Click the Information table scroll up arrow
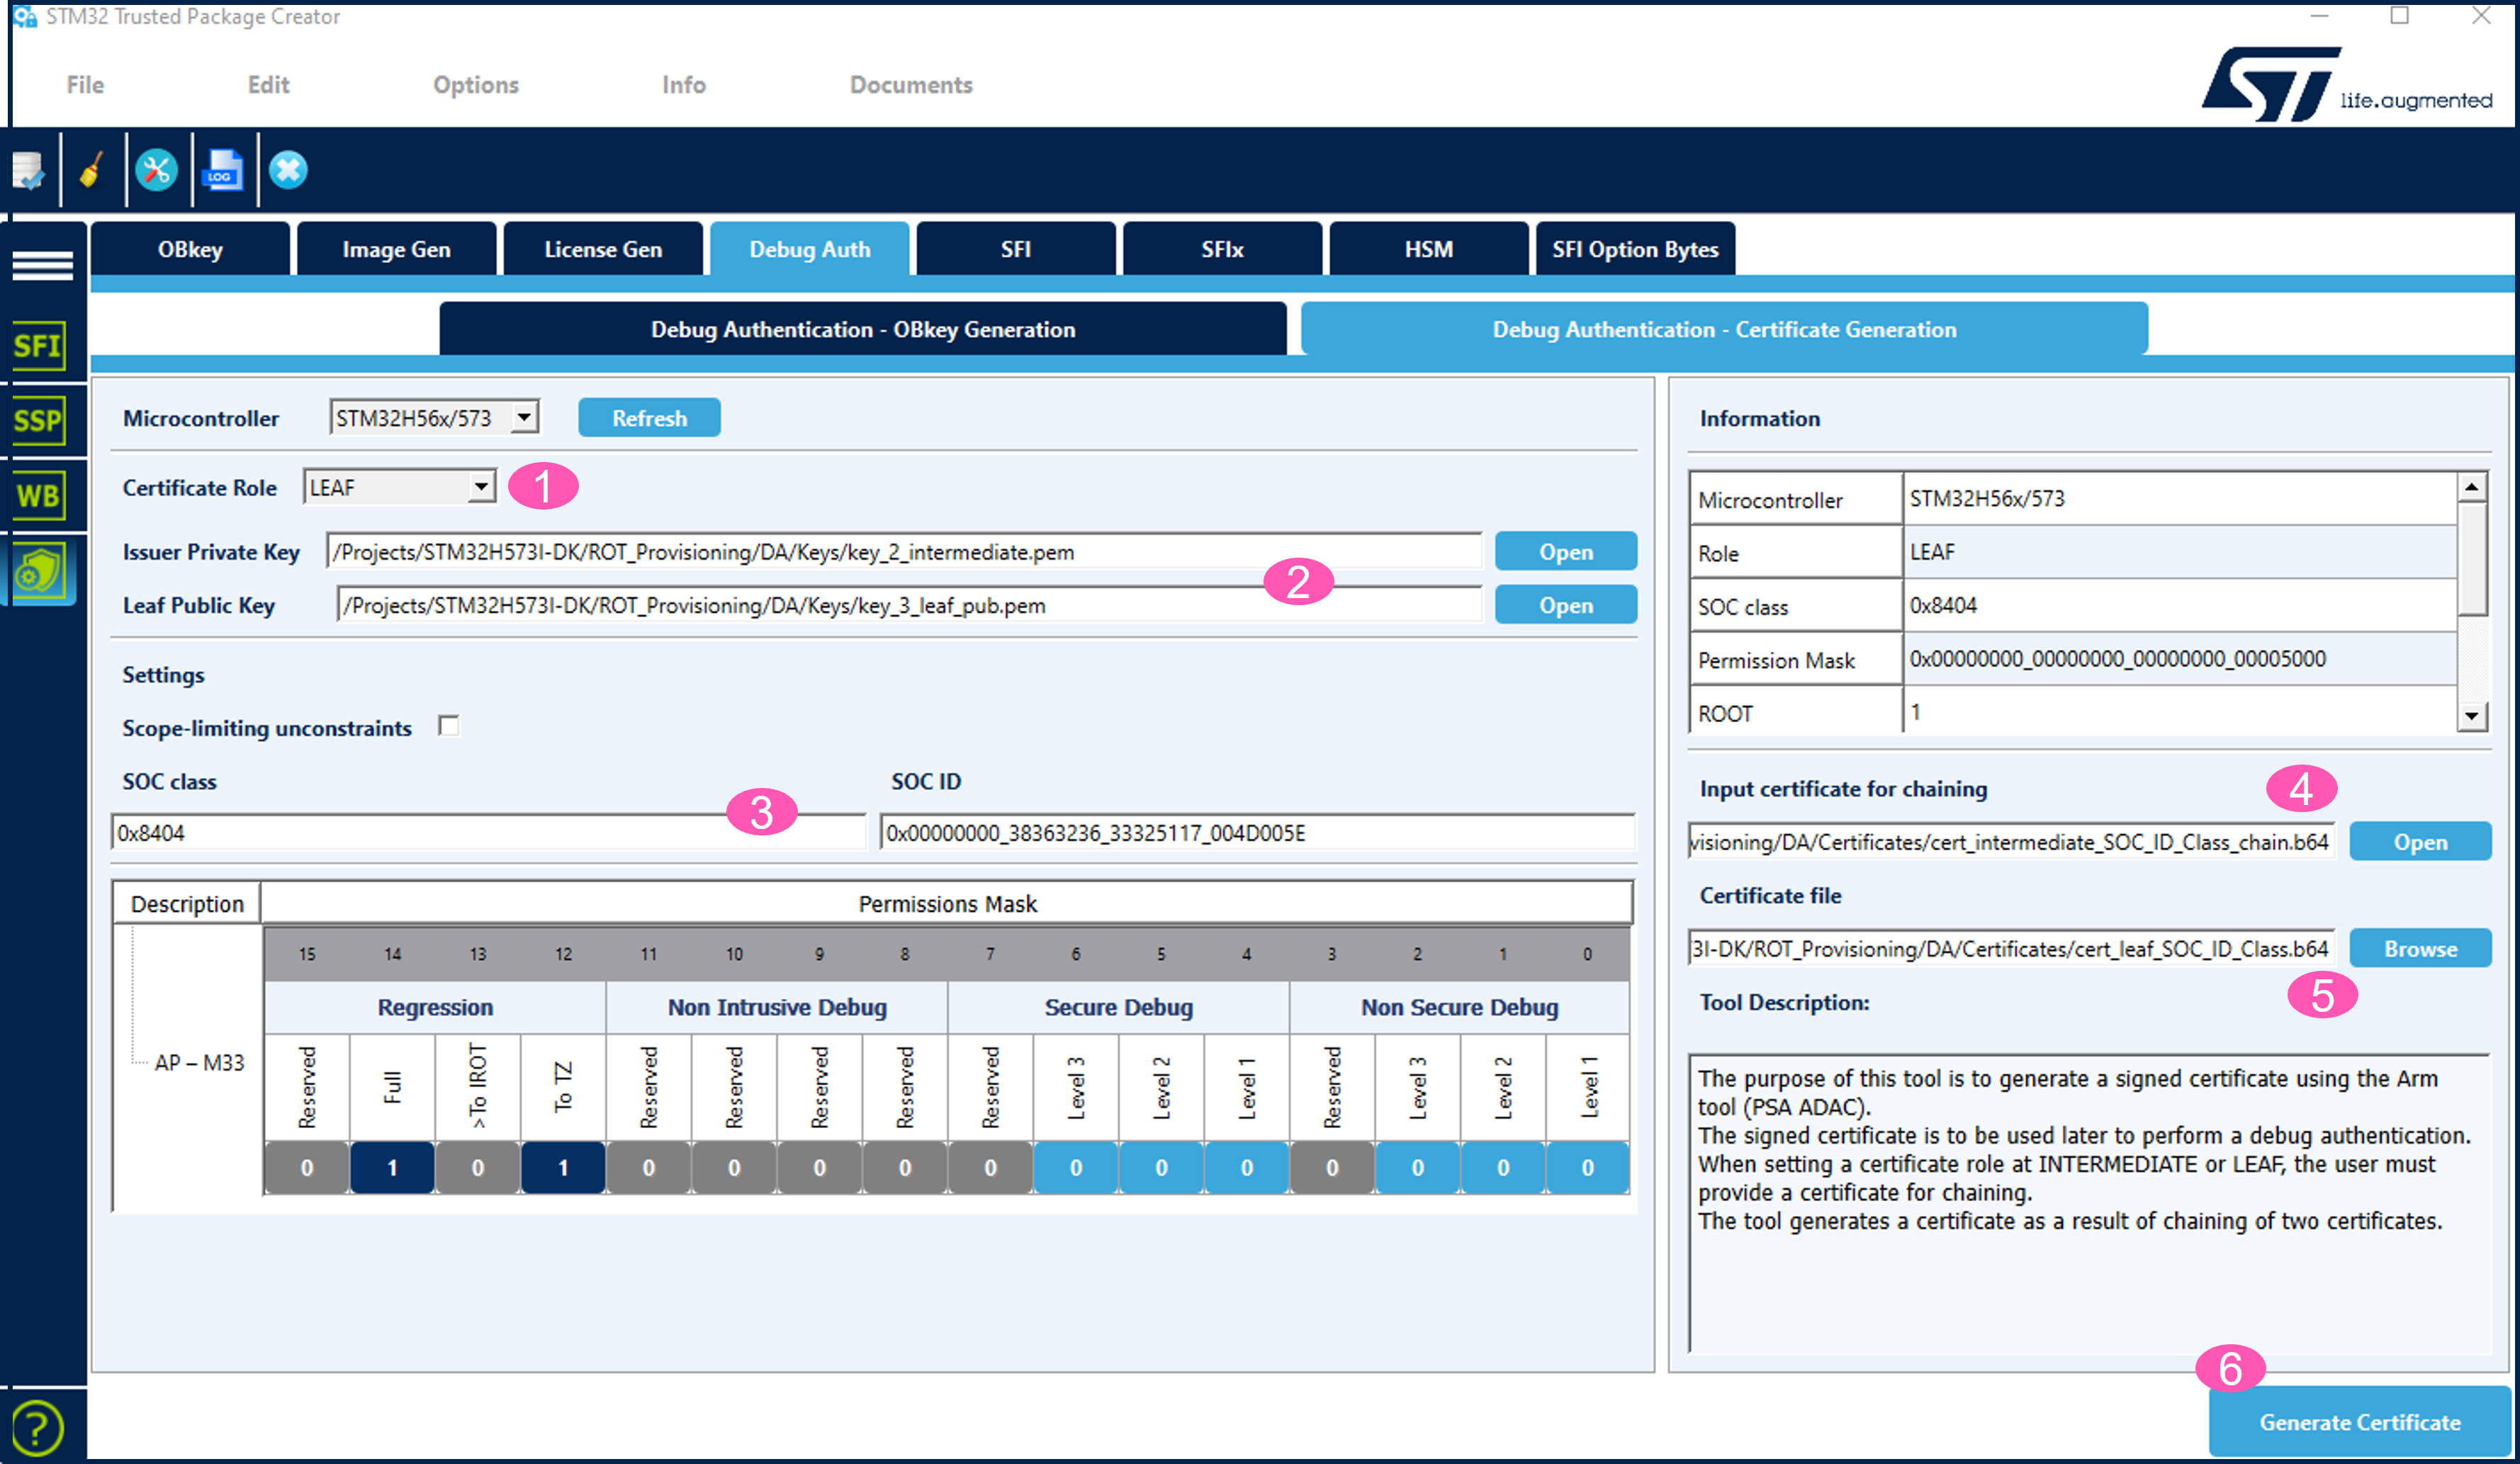2520x1464 pixels. click(2472, 487)
